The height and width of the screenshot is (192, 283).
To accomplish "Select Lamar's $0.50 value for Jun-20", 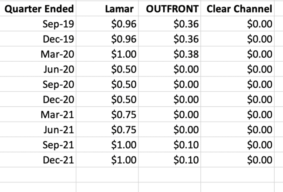I will [124, 69].
